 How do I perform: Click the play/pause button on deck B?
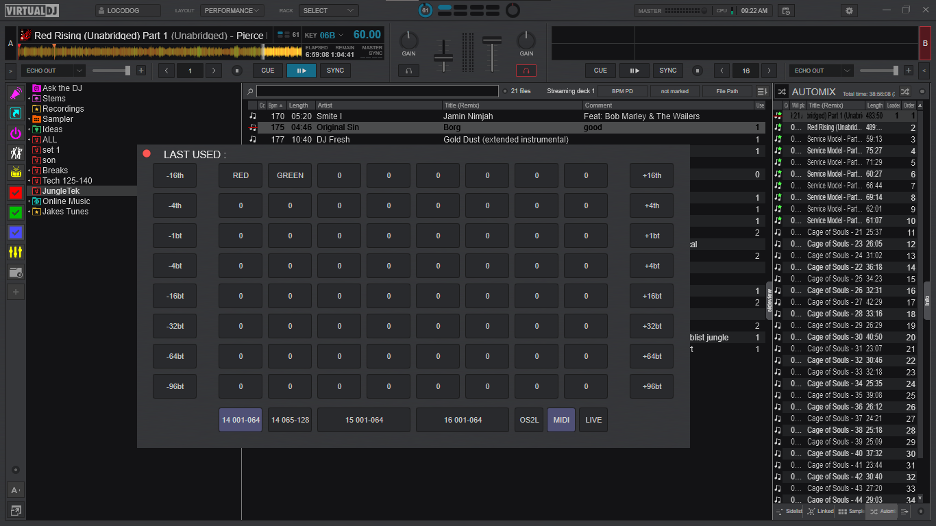[x=635, y=71]
